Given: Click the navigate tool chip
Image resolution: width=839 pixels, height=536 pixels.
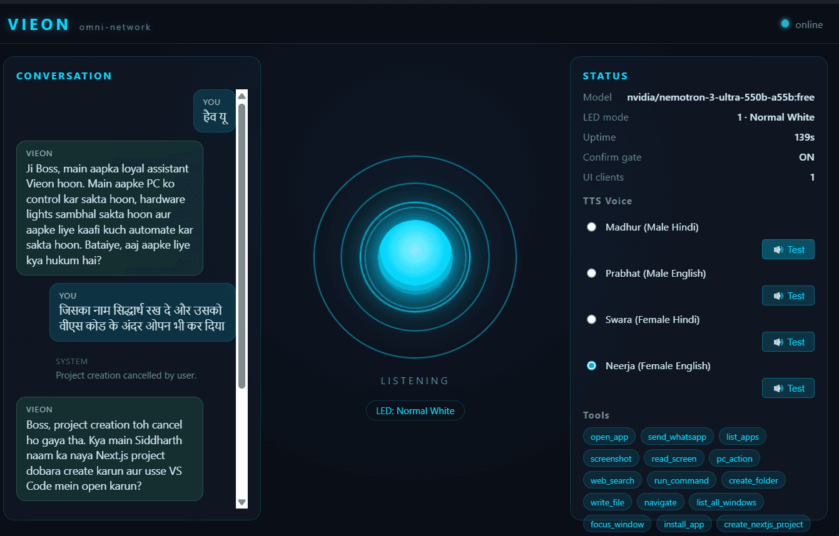Looking at the screenshot, I should coord(661,502).
